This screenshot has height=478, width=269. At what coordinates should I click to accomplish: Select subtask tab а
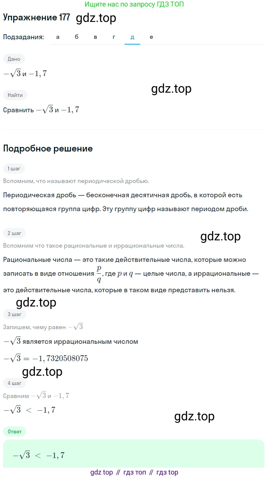[58, 37]
